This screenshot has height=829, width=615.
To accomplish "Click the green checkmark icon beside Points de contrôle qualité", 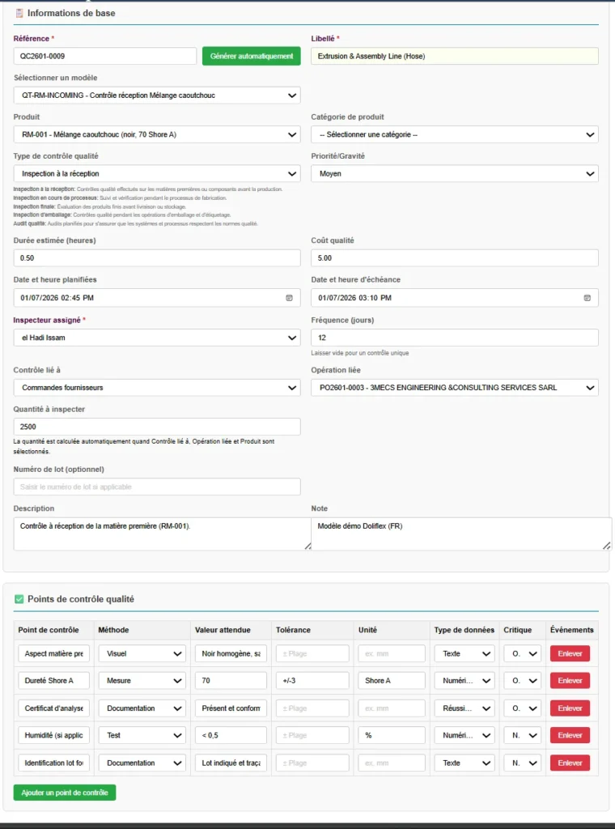I will pos(19,598).
